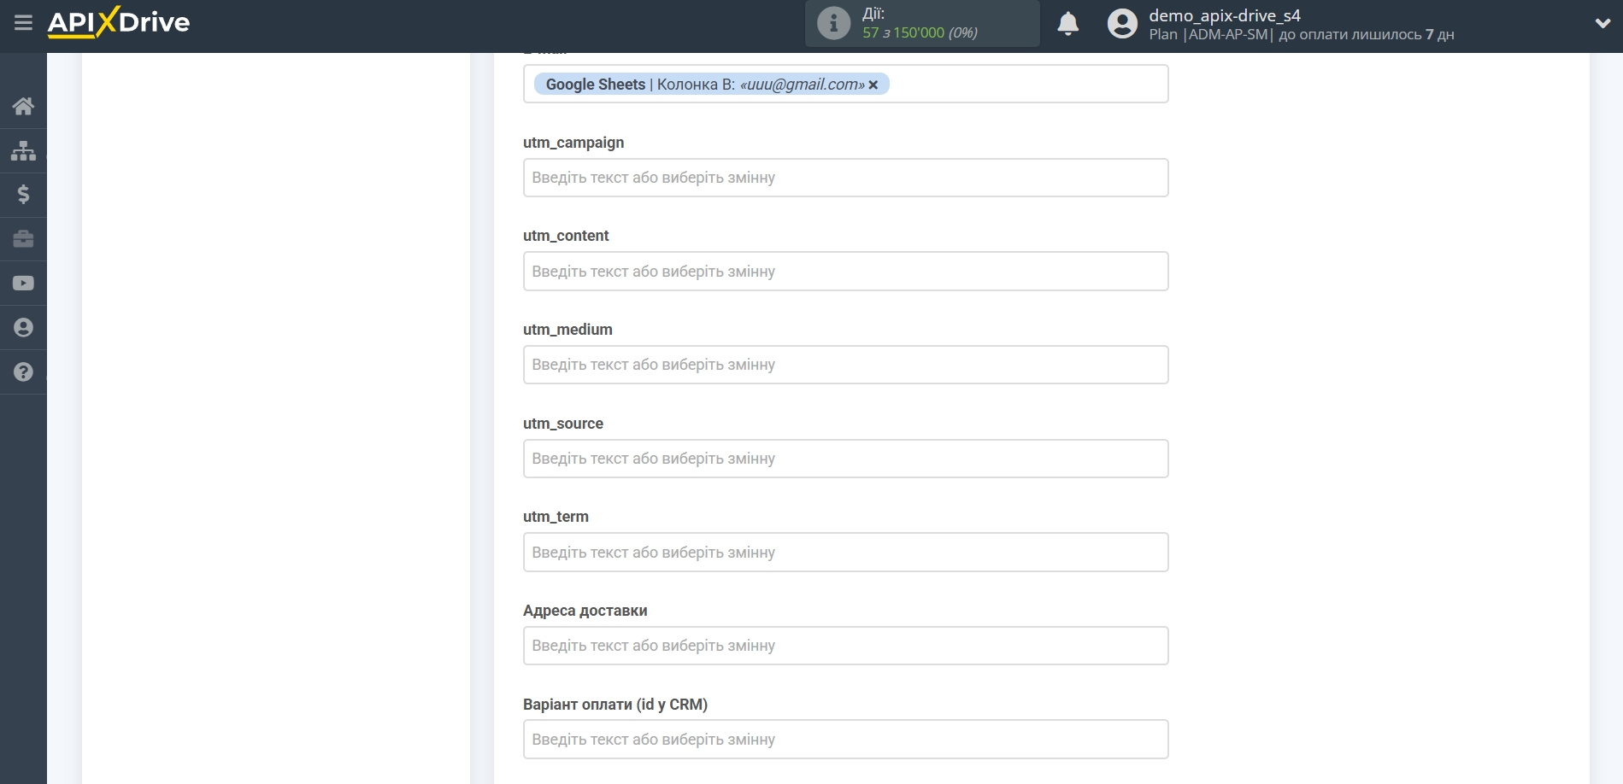
Task: Focus the utm_term input field
Action: [x=845, y=553]
